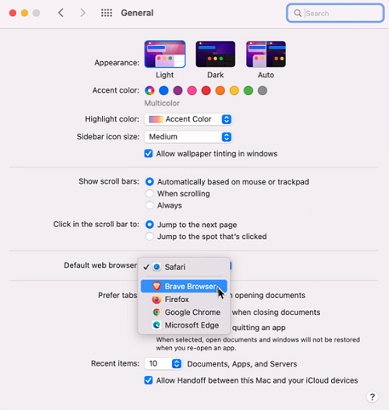Open the Sidebar icon size dropdown

click(x=188, y=137)
